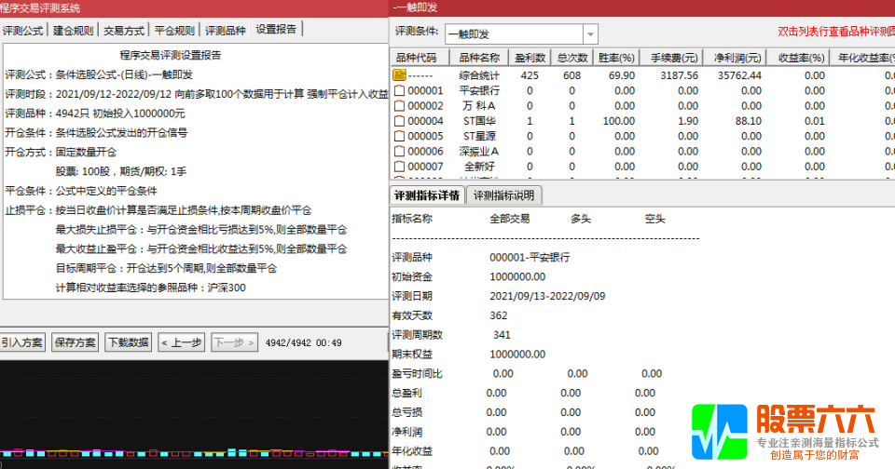Click the icon next to 000001
The width and height of the screenshot is (895, 469).
tap(399, 90)
